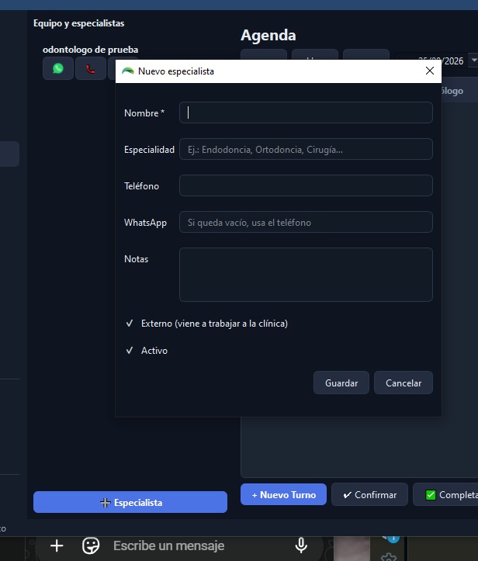This screenshot has width=478, height=561.
Task: Call odontologo de prueba via phone icon
Action: click(91, 68)
